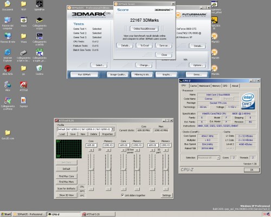This screenshot has width=271, height=217.
Task: Switch to the Mainboard tab in CPU-Z
Action: (204, 86)
